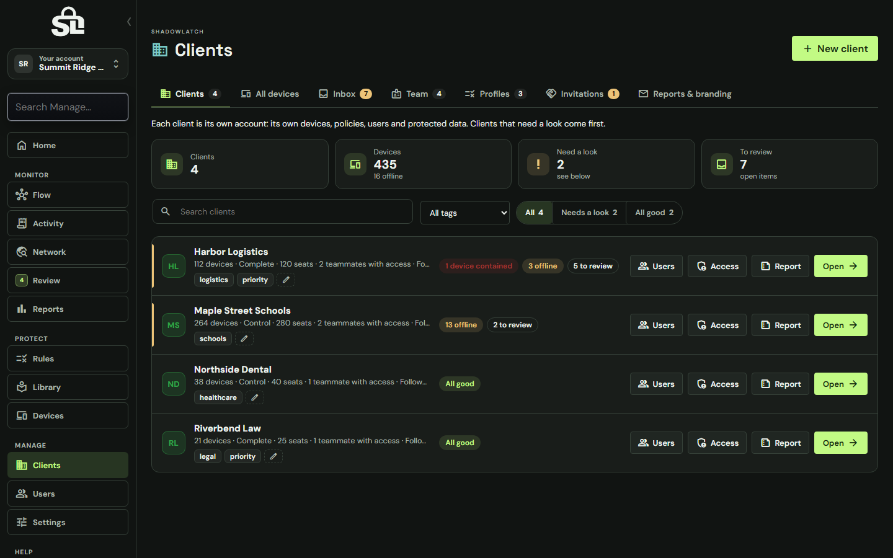Manage Access for Maple Street Schools
This screenshot has height=558, width=893.
(x=717, y=325)
